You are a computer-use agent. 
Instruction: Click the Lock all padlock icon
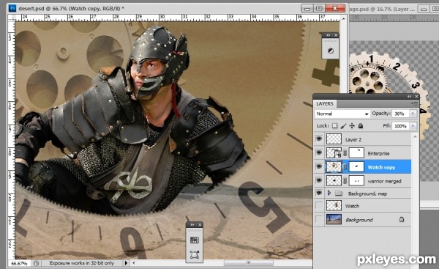(x=361, y=126)
